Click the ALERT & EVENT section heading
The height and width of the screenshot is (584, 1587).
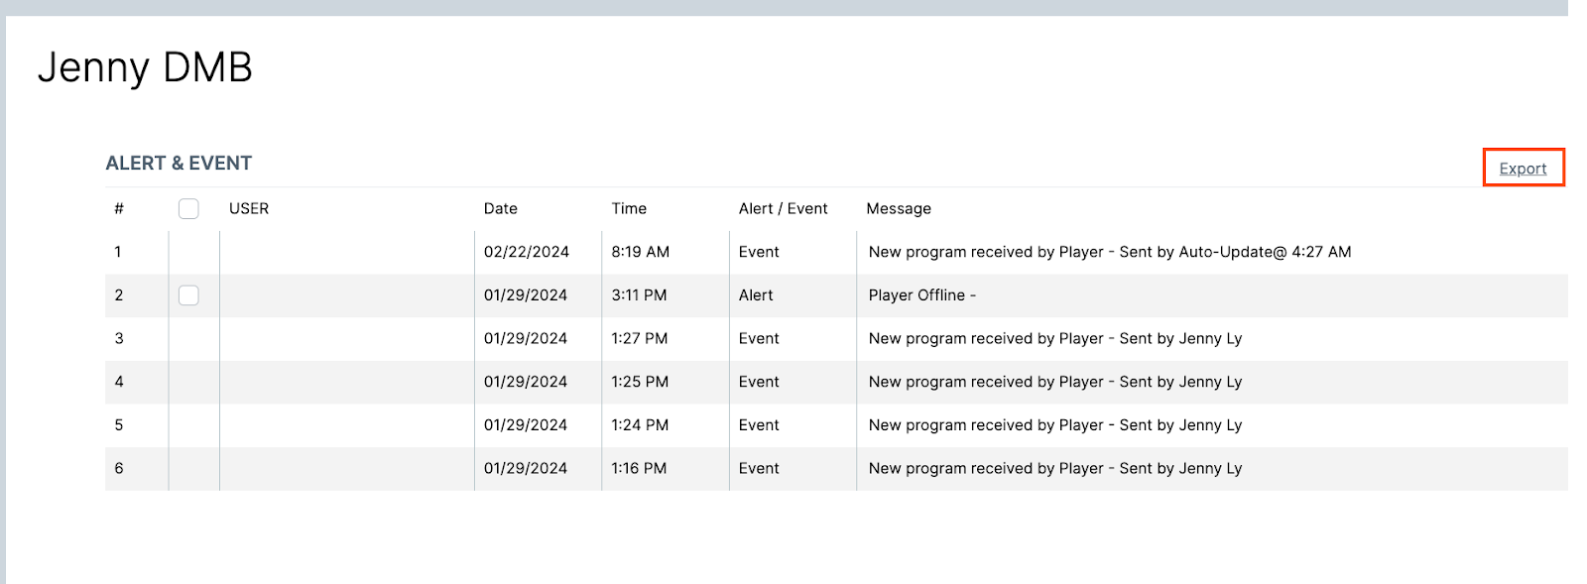tap(179, 164)
